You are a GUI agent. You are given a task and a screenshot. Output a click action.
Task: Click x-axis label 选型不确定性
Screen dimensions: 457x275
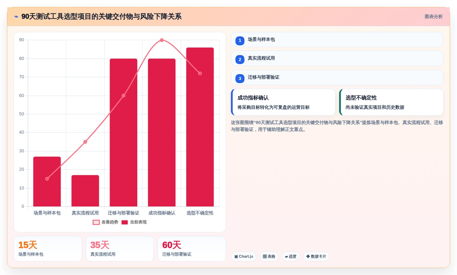tap(200, 213)
